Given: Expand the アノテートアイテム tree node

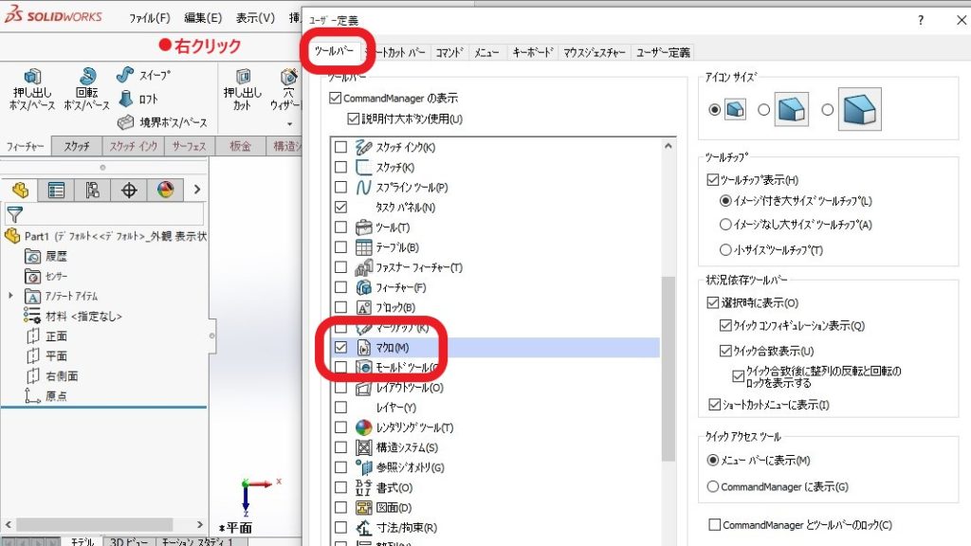Looking at the screenshot, I should point(10,296).
